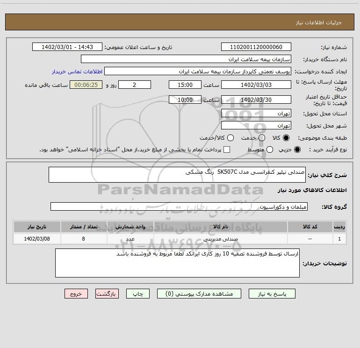Screen dimensions: 360x348
Task: Click the کد کالا column header
Action: click(310, 227)
